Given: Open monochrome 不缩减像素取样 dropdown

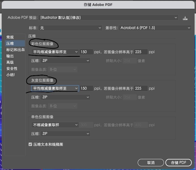Looking at the screenshot, I should [55, 125].
